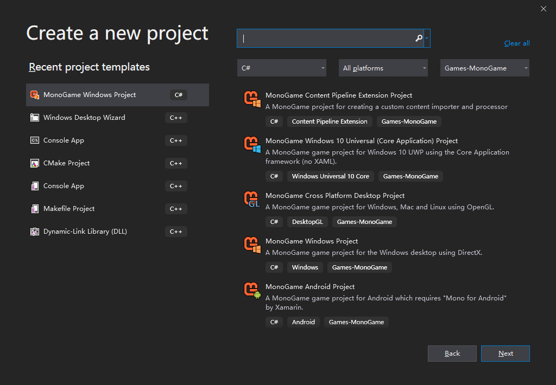This screenshot has width=556, height=385.
Task: Click C# tag under Content Pipeline Extension Project
Action: coord(274,121)
